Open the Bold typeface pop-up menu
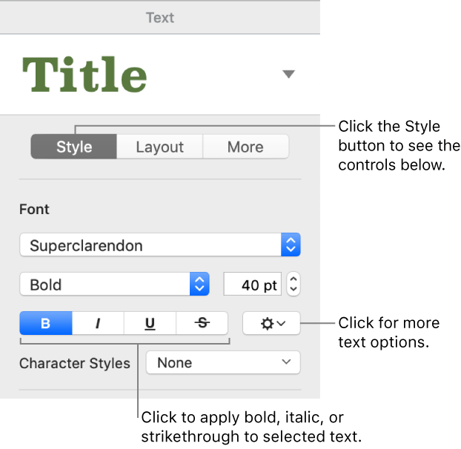Screen dimensions: 461x449 (x=107, y=285)
